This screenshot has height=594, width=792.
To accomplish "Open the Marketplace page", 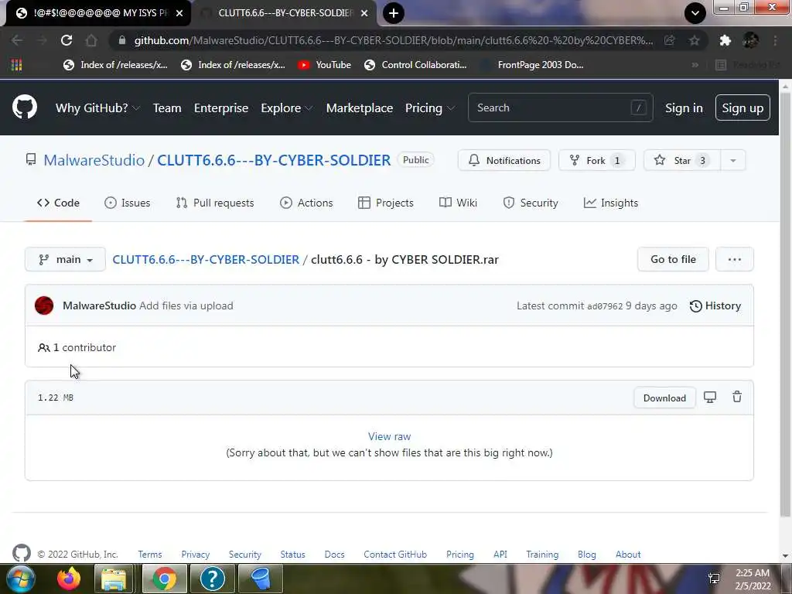I will point(359,108).
